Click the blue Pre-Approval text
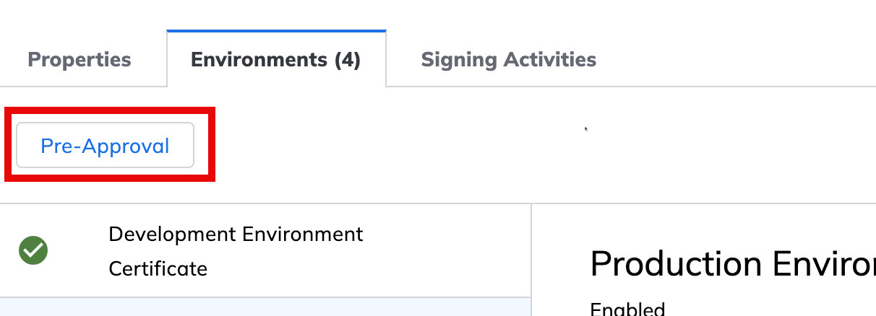Viewport: 876px width, 316px height. click(x=105, y=146)
